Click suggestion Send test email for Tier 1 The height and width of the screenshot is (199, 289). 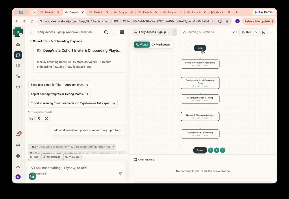point(60,85)
